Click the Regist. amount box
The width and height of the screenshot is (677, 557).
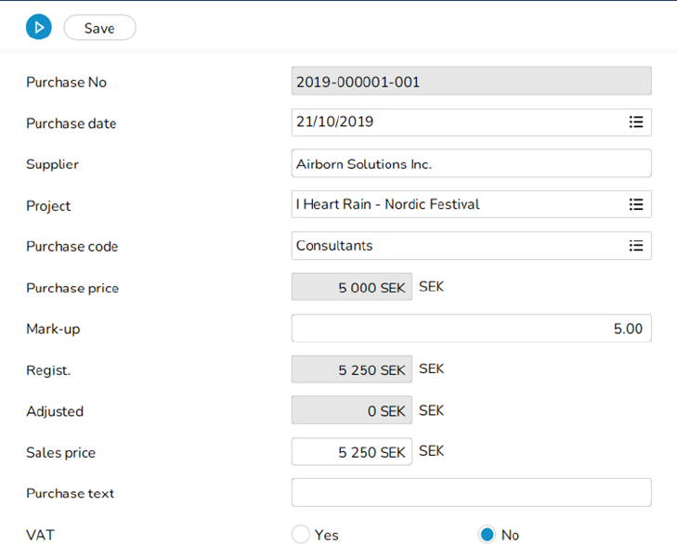tap(351, 369)
